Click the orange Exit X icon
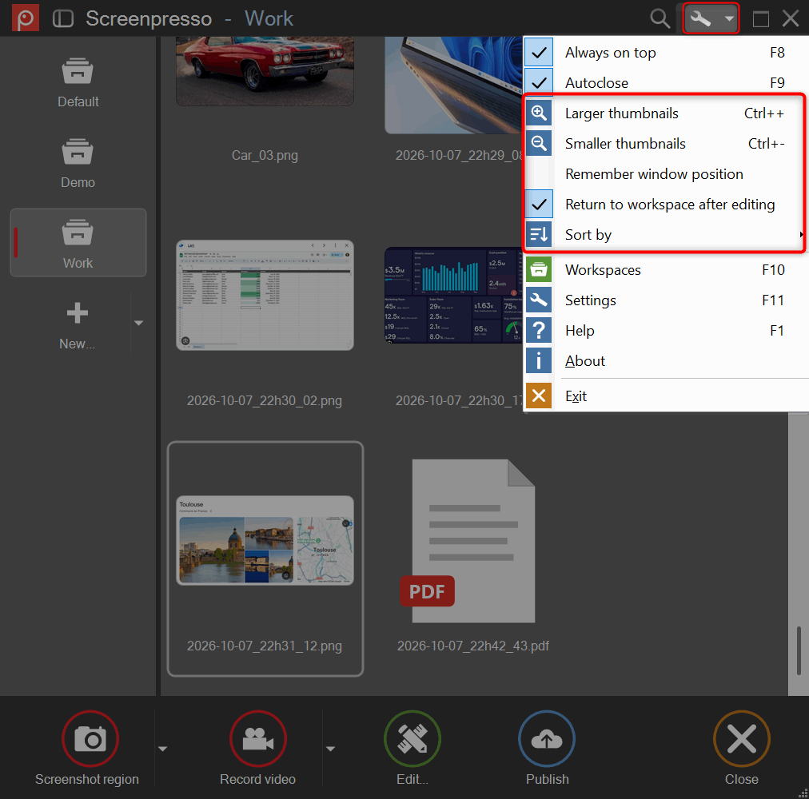This screenshot has height=799, width=809. 539,396
